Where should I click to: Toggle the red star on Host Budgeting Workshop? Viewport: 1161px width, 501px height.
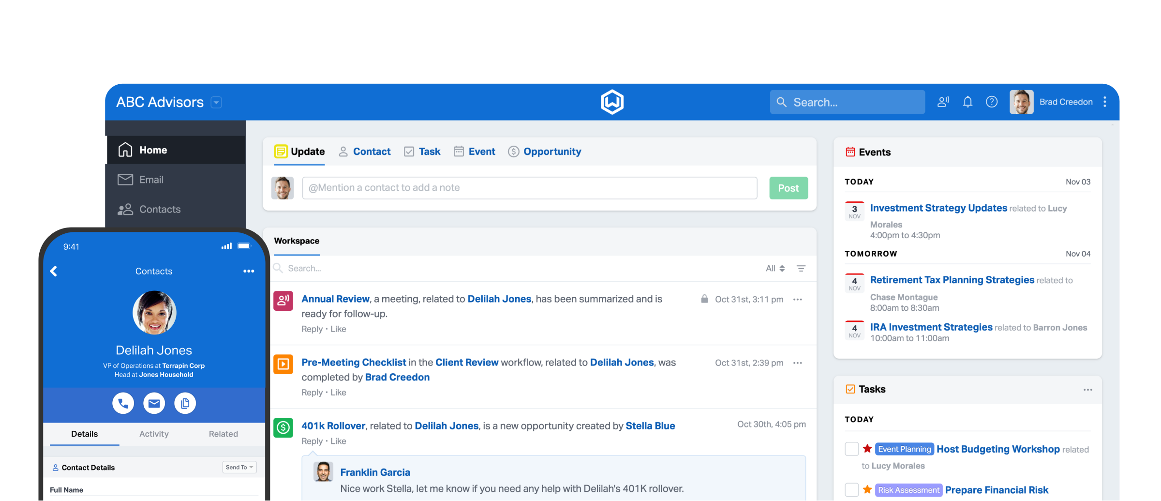click(x=867, y=449)
